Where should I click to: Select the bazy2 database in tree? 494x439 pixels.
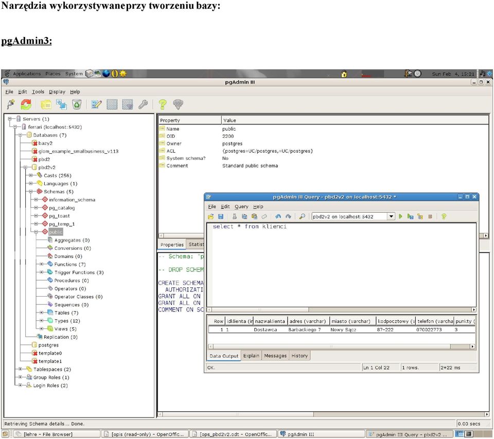pyautogui.click(x=45, y=143)
